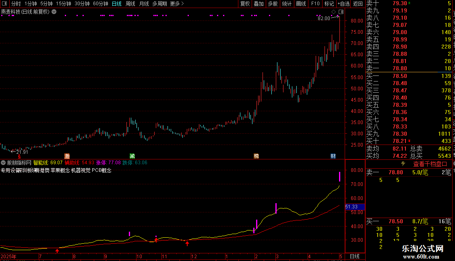Click the 日线 label at bottom axis

[x=355, y=256]
